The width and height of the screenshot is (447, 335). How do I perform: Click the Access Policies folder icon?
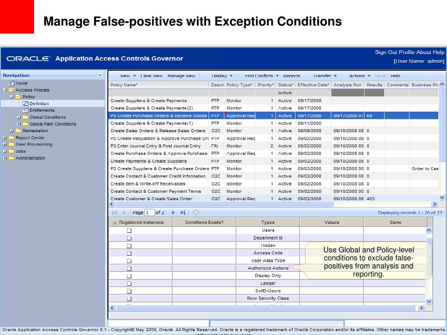click(11, 90)
